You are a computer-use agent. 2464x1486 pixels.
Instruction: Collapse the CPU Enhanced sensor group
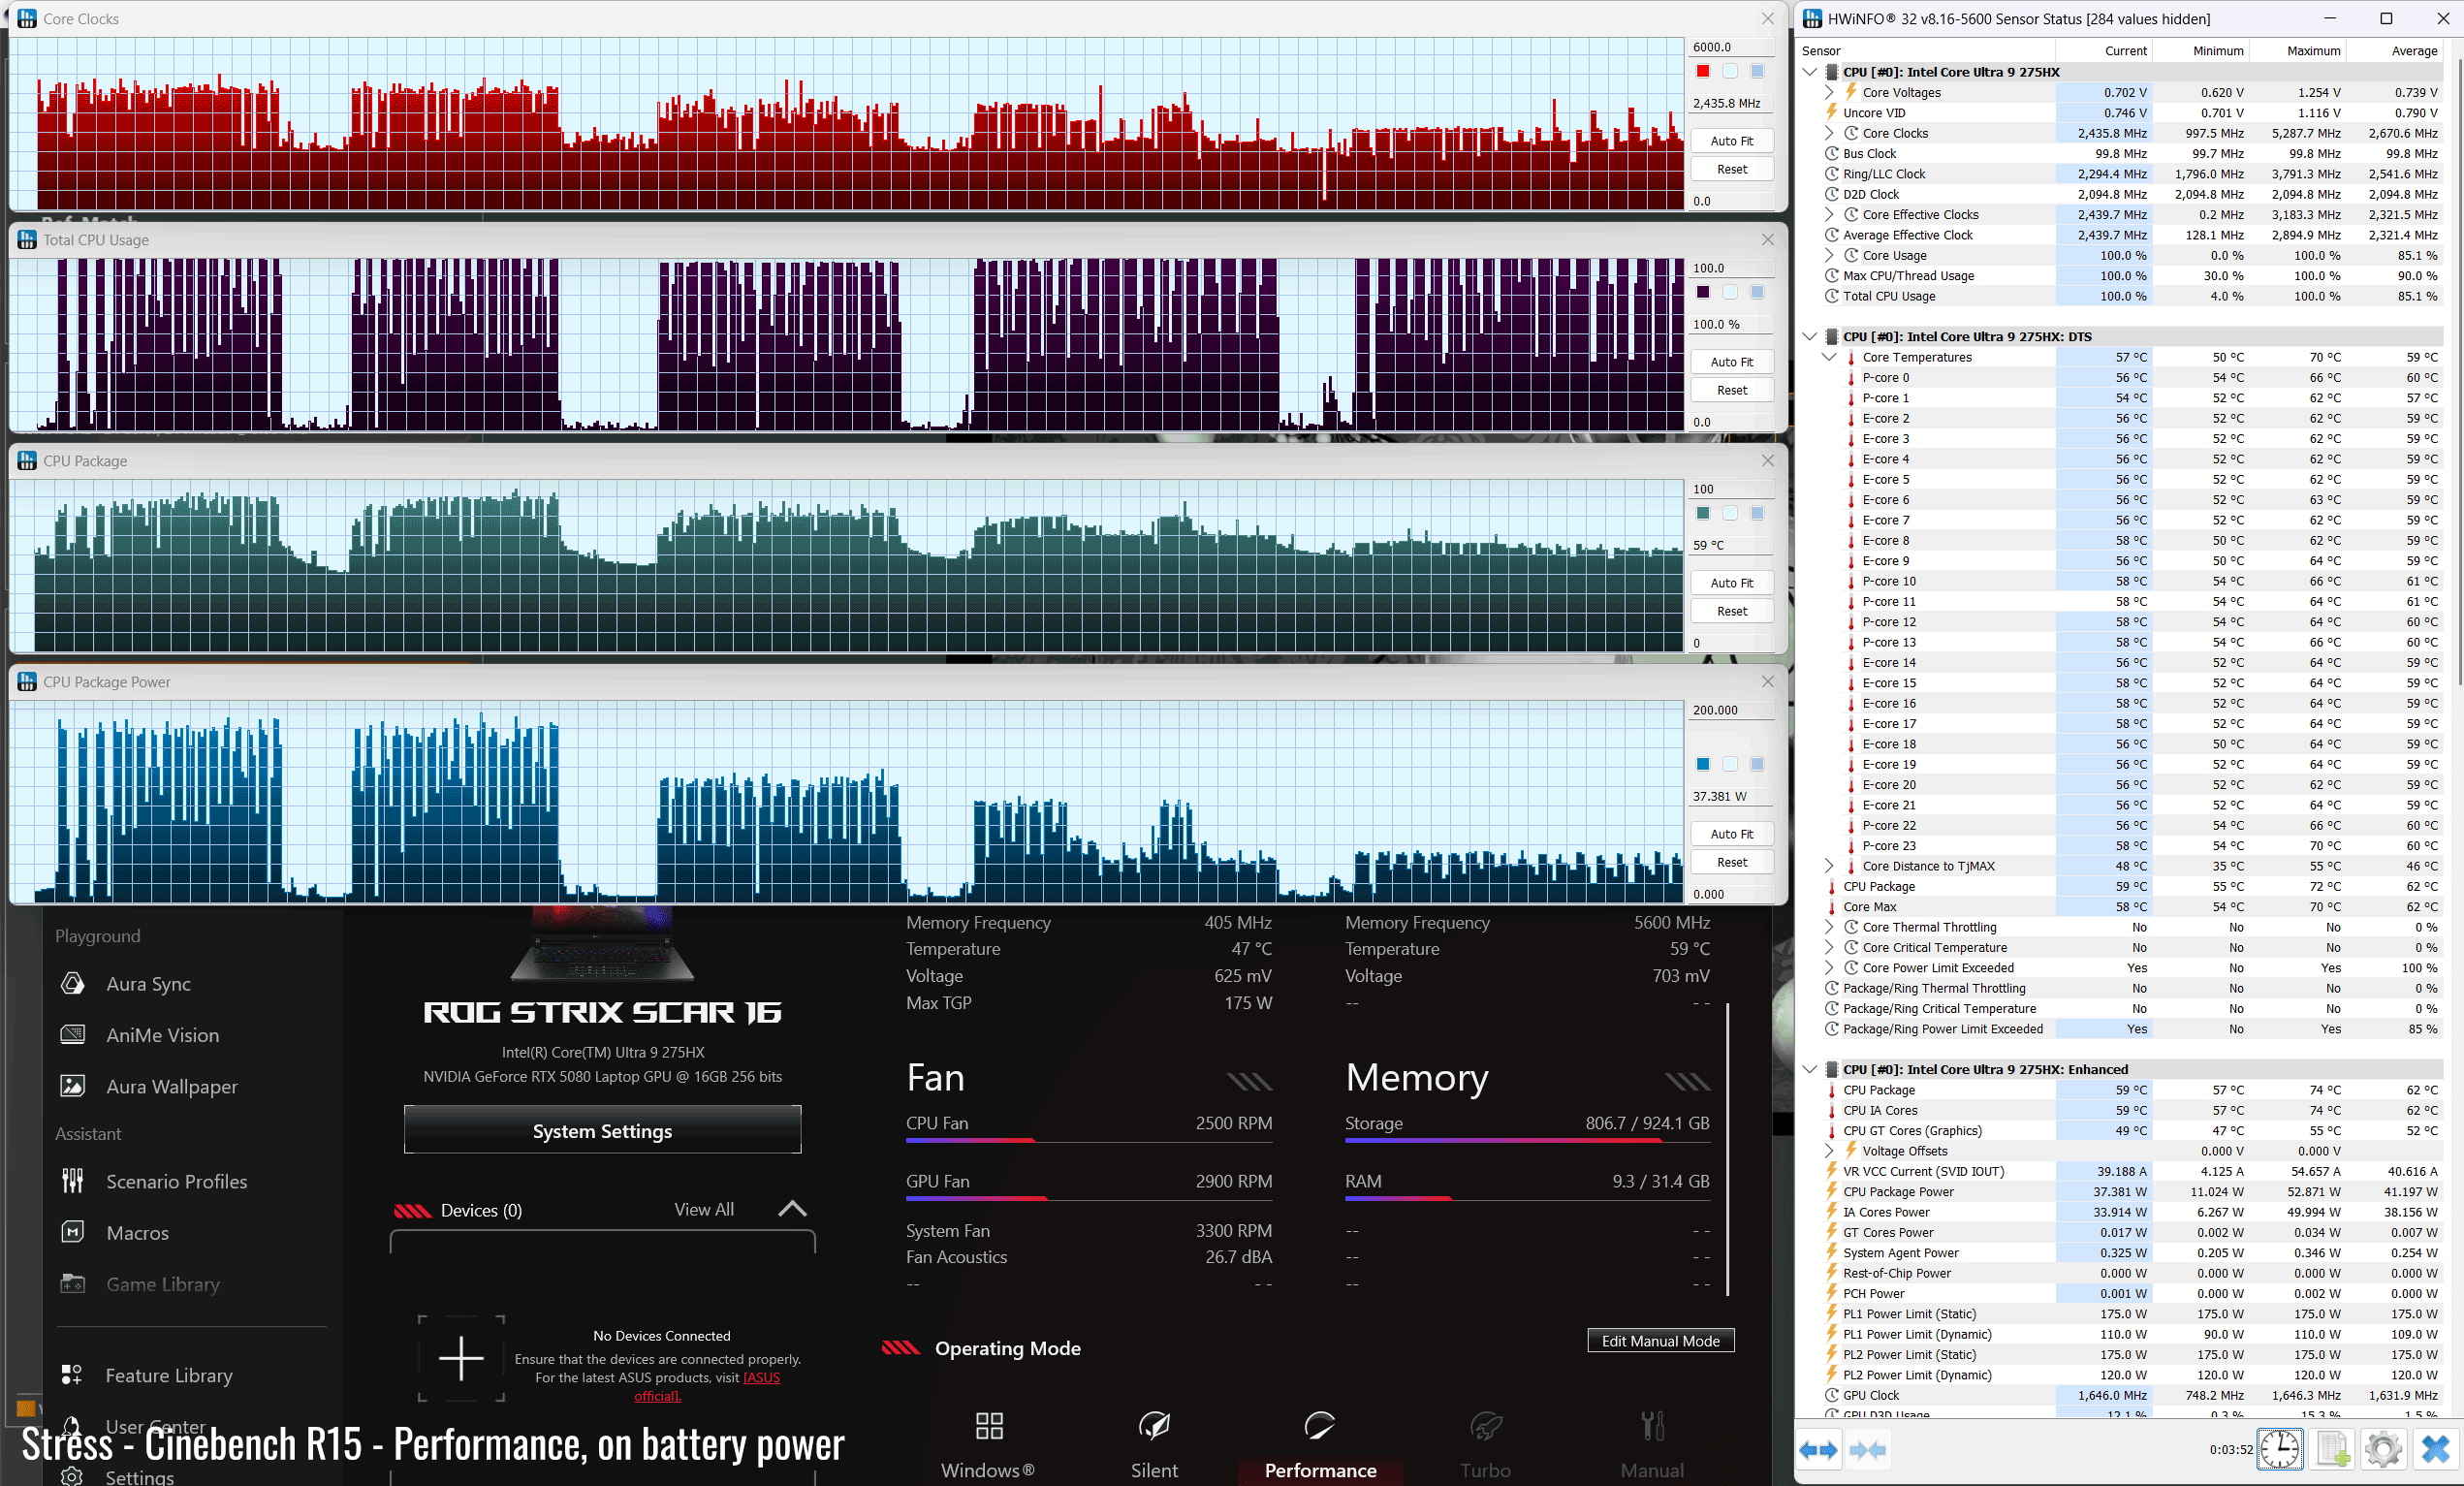(x=1810, y=1070)
